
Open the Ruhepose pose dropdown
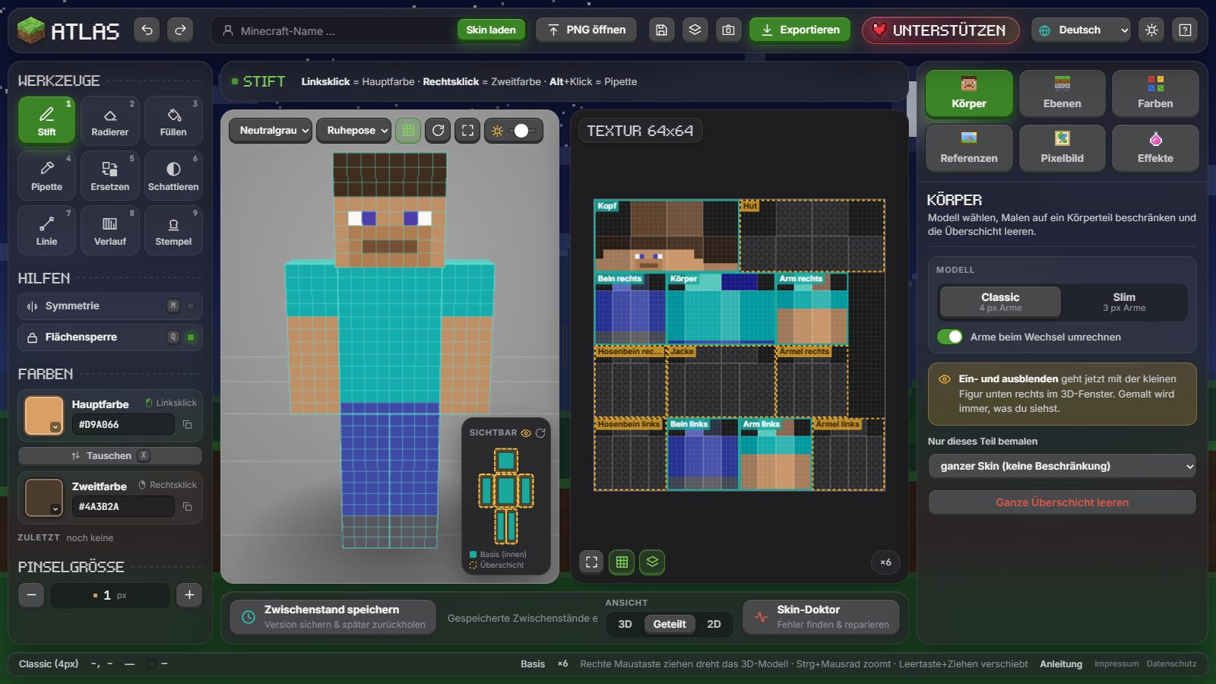tap(353, 131)
